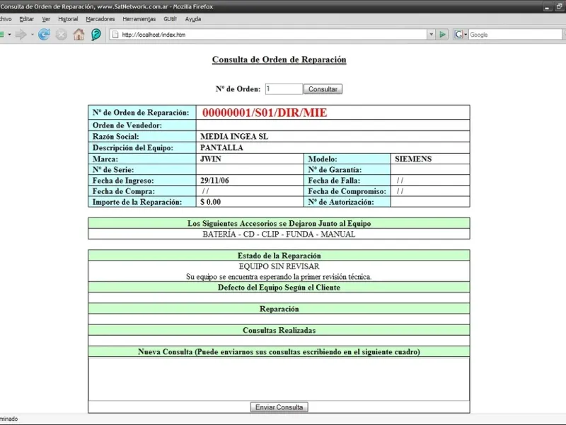Click the page heading "Consulta de Orden de Reparación"
This screenshot has width=566, height=425.
[279, 59]
